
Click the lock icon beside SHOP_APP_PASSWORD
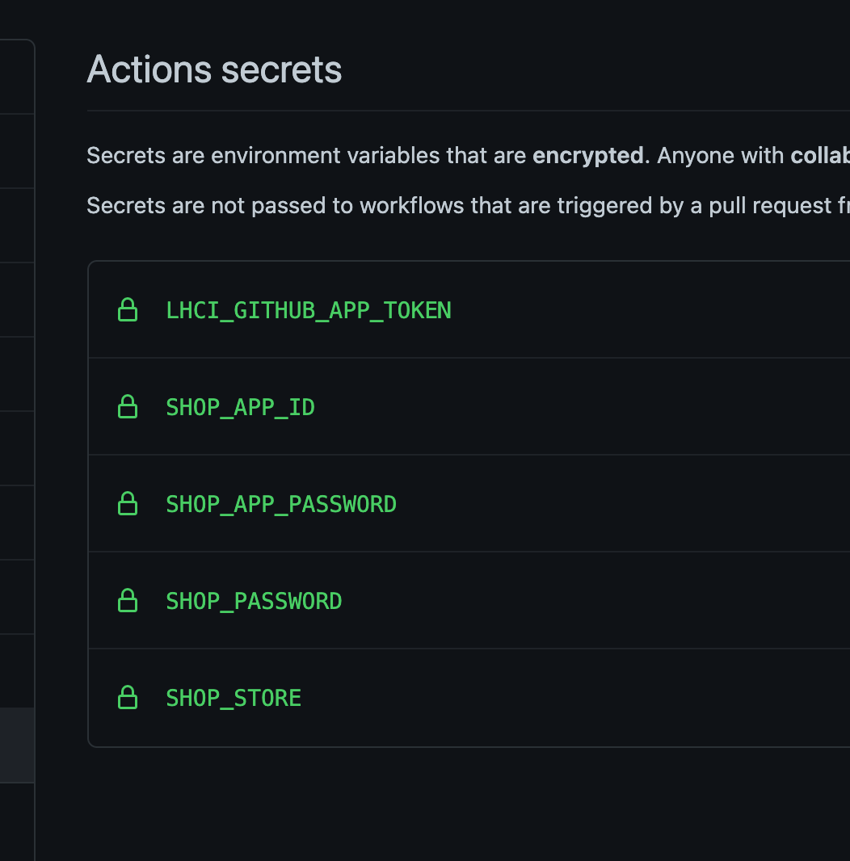pyautogui.click(x=128, y=503)
